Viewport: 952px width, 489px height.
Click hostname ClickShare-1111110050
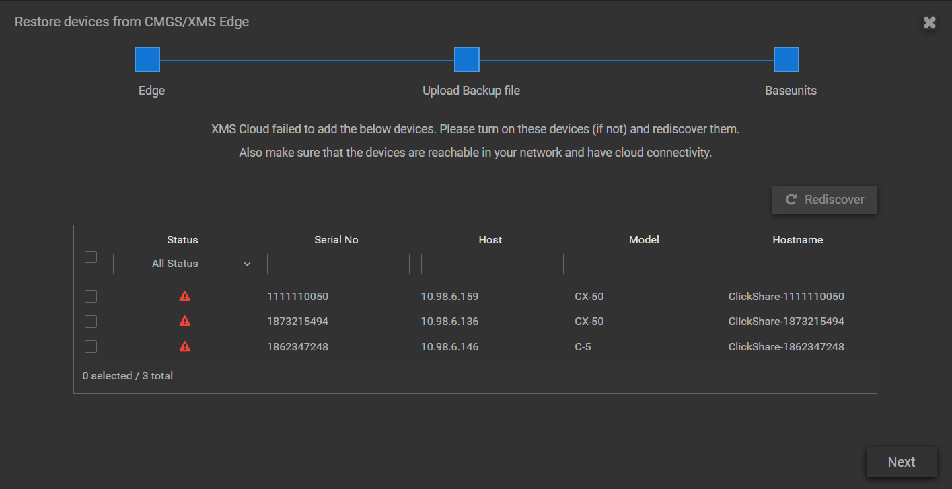click(x=786, y=297)
